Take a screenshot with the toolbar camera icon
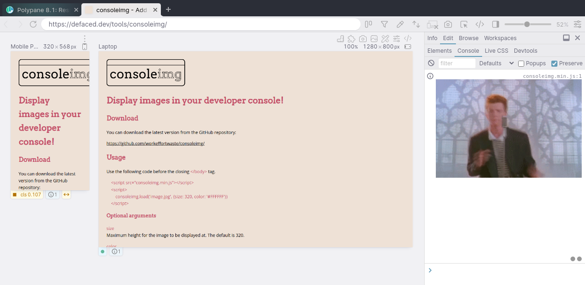The height and width of the screenshot is (285, 585). coord(448,24)
